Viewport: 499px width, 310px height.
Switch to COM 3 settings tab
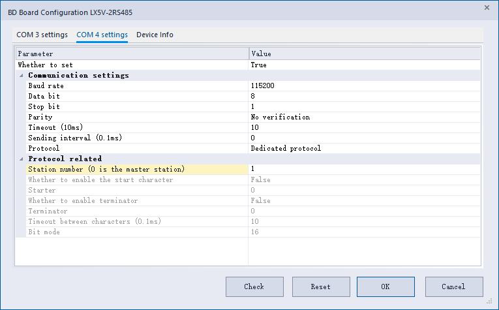pos(42,35)
